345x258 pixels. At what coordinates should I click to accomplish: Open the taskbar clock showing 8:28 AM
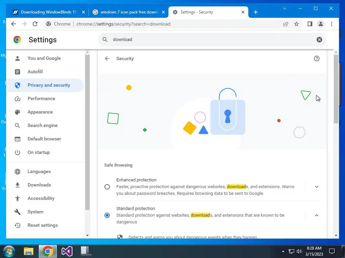(x=314, y=251)
